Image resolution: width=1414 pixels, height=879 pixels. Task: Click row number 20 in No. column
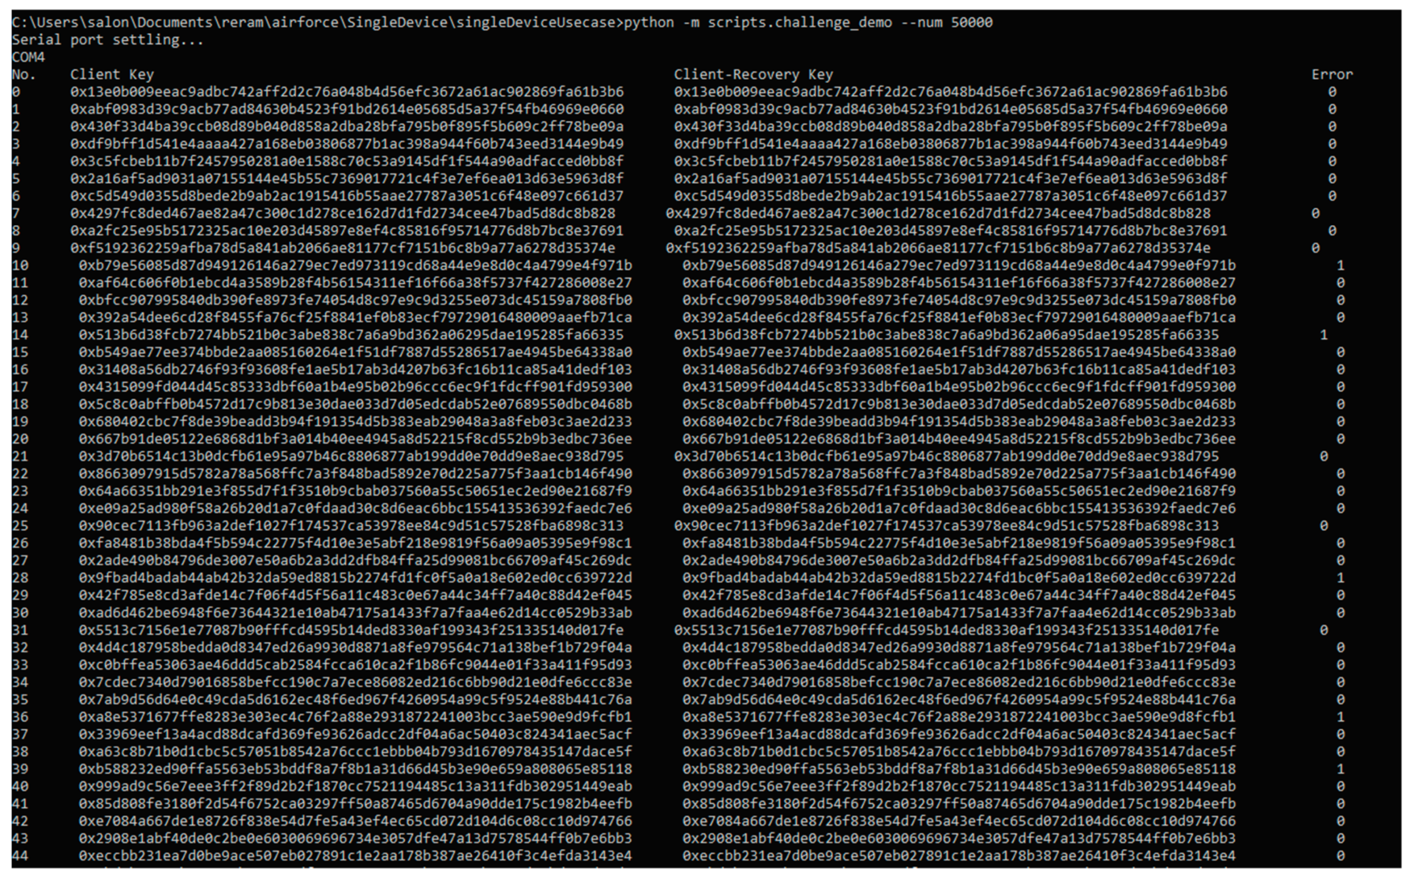(x=20, y=439)
